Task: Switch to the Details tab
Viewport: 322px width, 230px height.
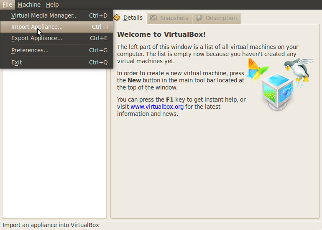Action: (130, 18)
